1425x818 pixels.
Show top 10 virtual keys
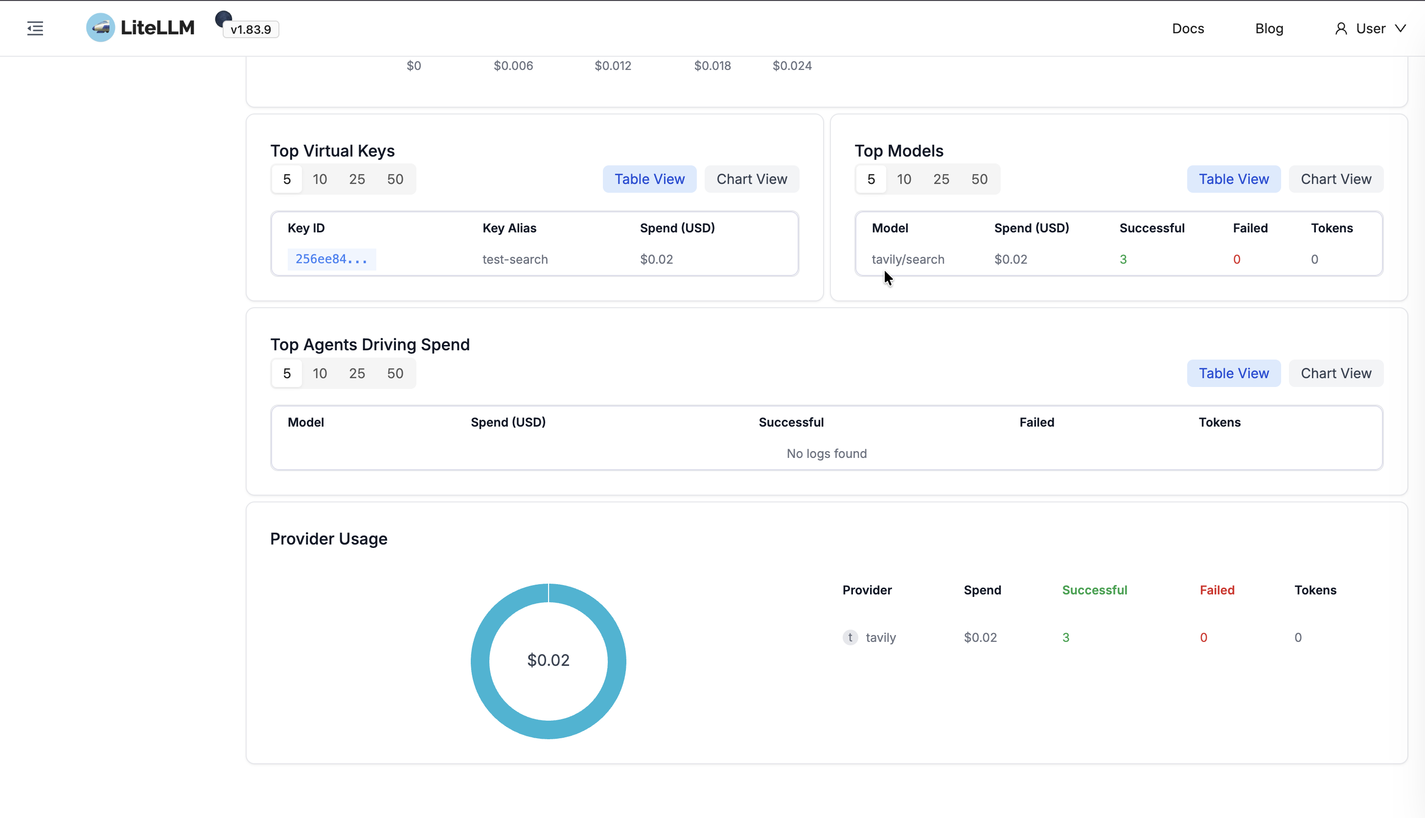(320, 179)
